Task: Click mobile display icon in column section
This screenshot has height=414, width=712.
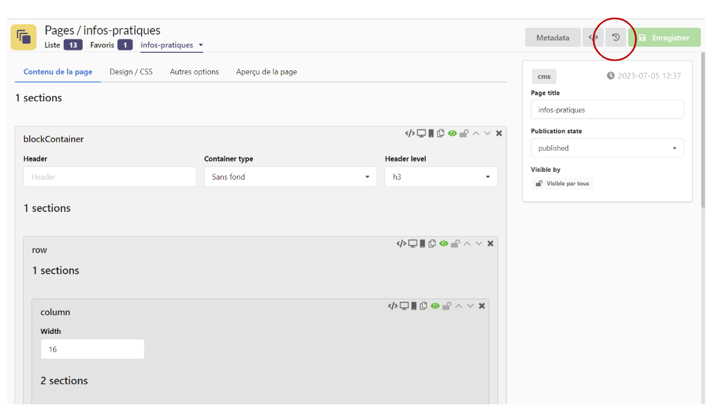Action: [414, 306]
